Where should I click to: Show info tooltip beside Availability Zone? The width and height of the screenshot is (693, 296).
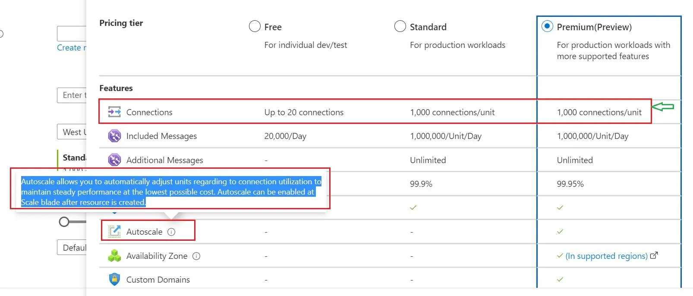point(196,256)
